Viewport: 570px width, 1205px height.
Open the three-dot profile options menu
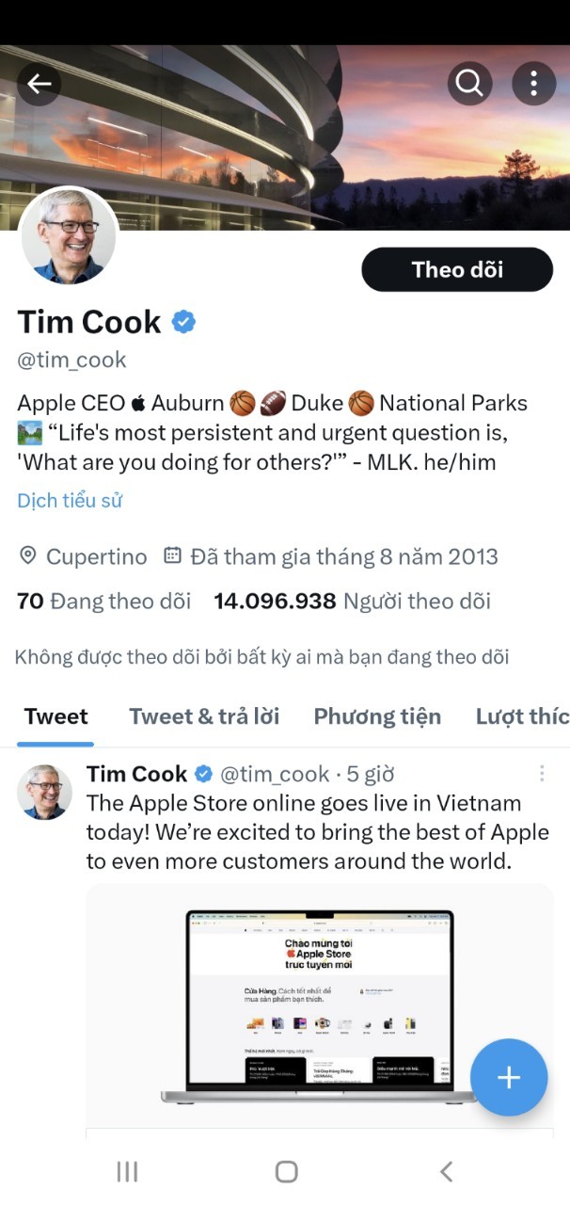click(x=533, y=83)
